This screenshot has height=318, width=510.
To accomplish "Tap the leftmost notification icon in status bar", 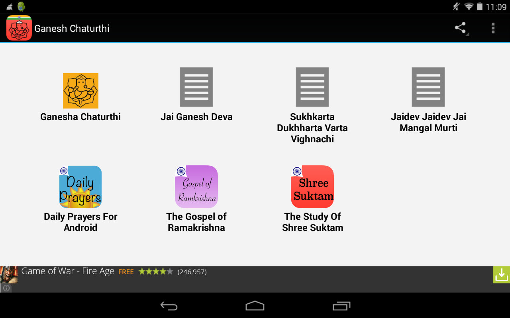I will click(x=10, y=7).
